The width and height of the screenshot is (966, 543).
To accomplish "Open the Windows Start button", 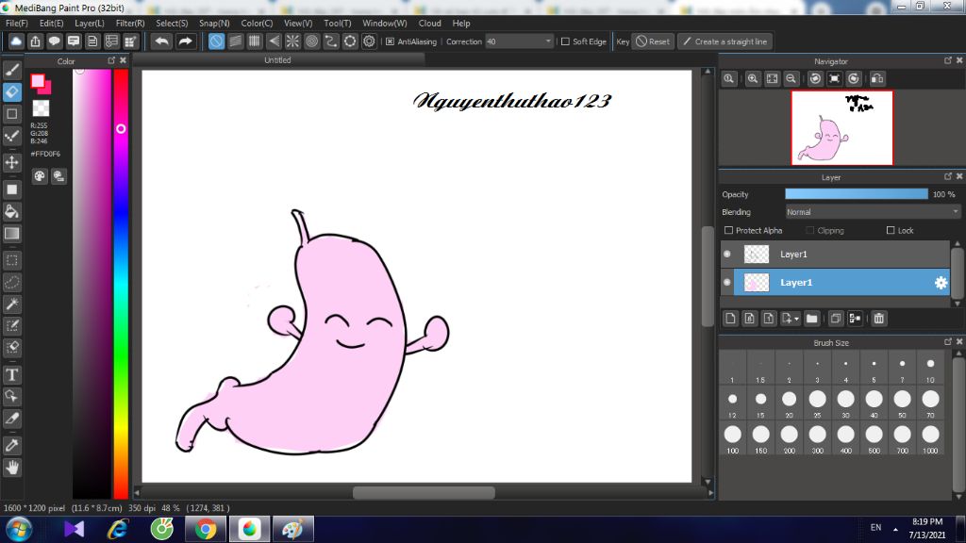I will tap(19, 529).
